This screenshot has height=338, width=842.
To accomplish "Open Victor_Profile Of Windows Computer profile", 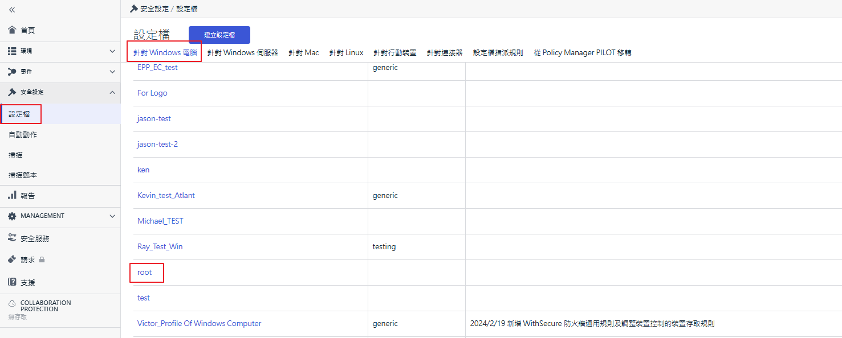I will 200,323.
